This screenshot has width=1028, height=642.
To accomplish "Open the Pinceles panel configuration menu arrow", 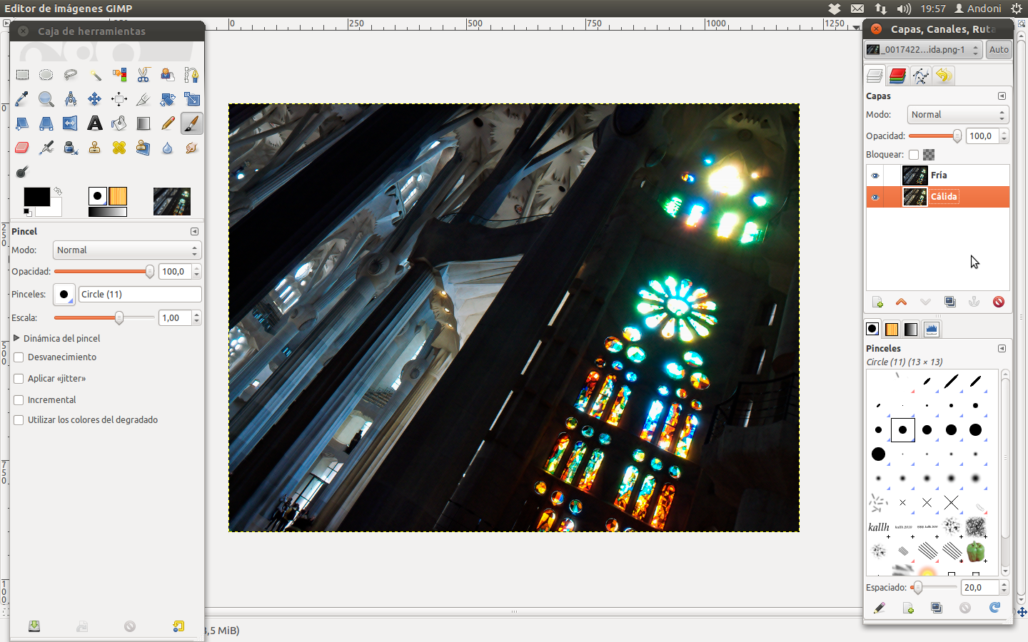I will click(x=1002, y=349).
